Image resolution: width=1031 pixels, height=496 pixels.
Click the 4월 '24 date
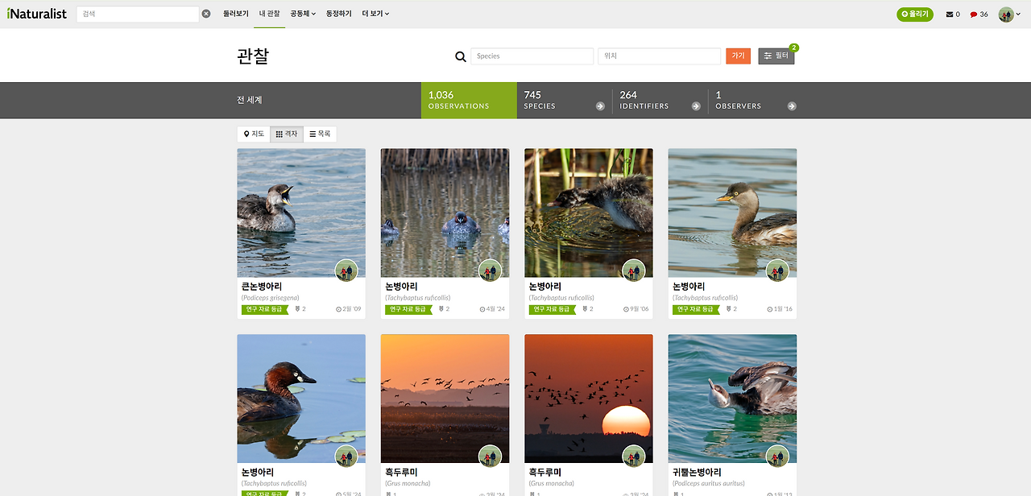(x=492, y=309)
